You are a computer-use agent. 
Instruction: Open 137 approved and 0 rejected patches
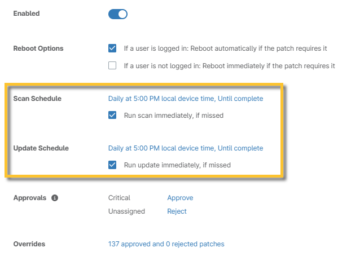point(166,244)
